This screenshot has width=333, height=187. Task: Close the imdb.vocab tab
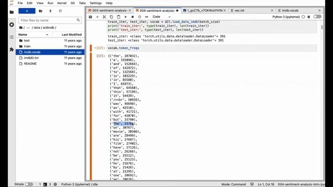pos(319,10)
